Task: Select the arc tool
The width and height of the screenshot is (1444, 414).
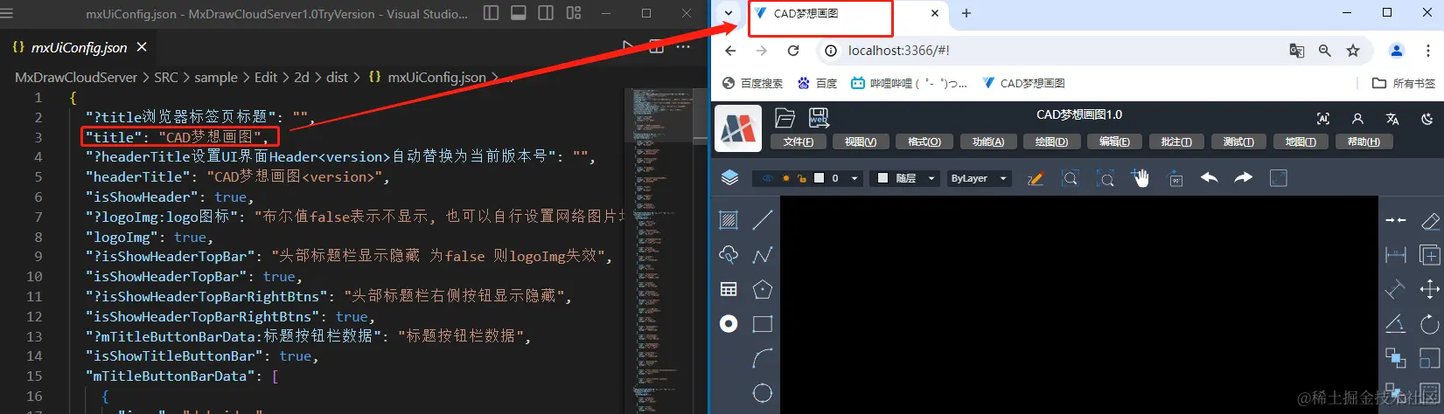Action: [763, 358]
